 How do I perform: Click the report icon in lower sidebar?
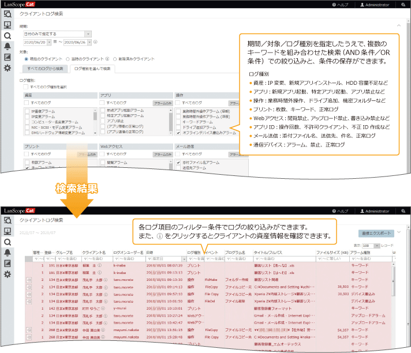click(x=8, y=263)
